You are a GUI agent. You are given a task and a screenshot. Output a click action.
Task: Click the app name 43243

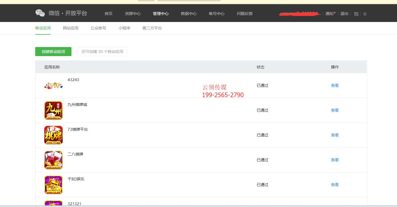[x=73, y=80]
